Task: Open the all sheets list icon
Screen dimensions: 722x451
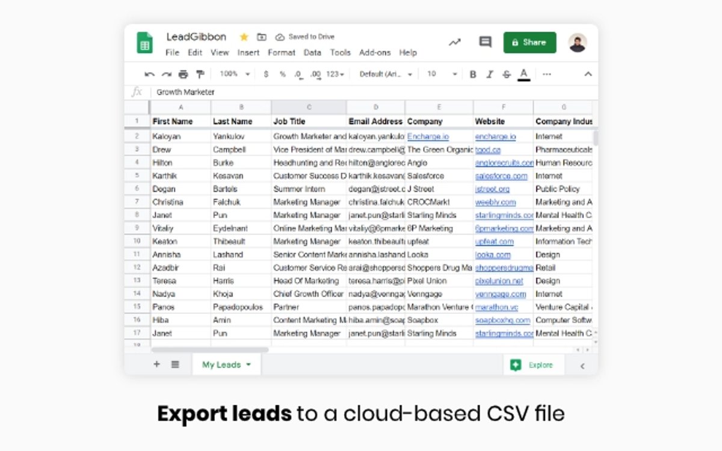Action: (x=175, y=364)
